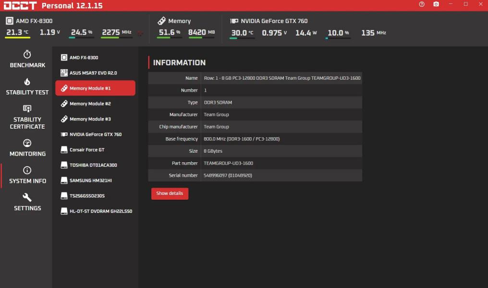Click the System Info circle-i icon
This screenshot has width=488, height=288.
[27, 170]
